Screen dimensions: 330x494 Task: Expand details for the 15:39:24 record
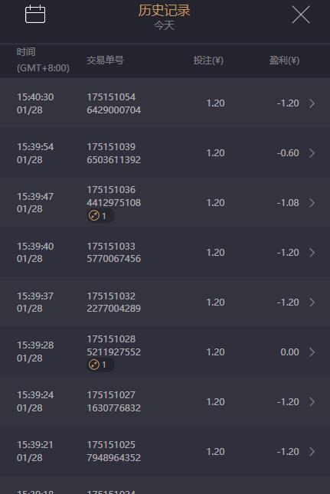point(312,401)
